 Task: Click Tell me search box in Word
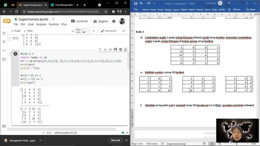tap(236, 9)
